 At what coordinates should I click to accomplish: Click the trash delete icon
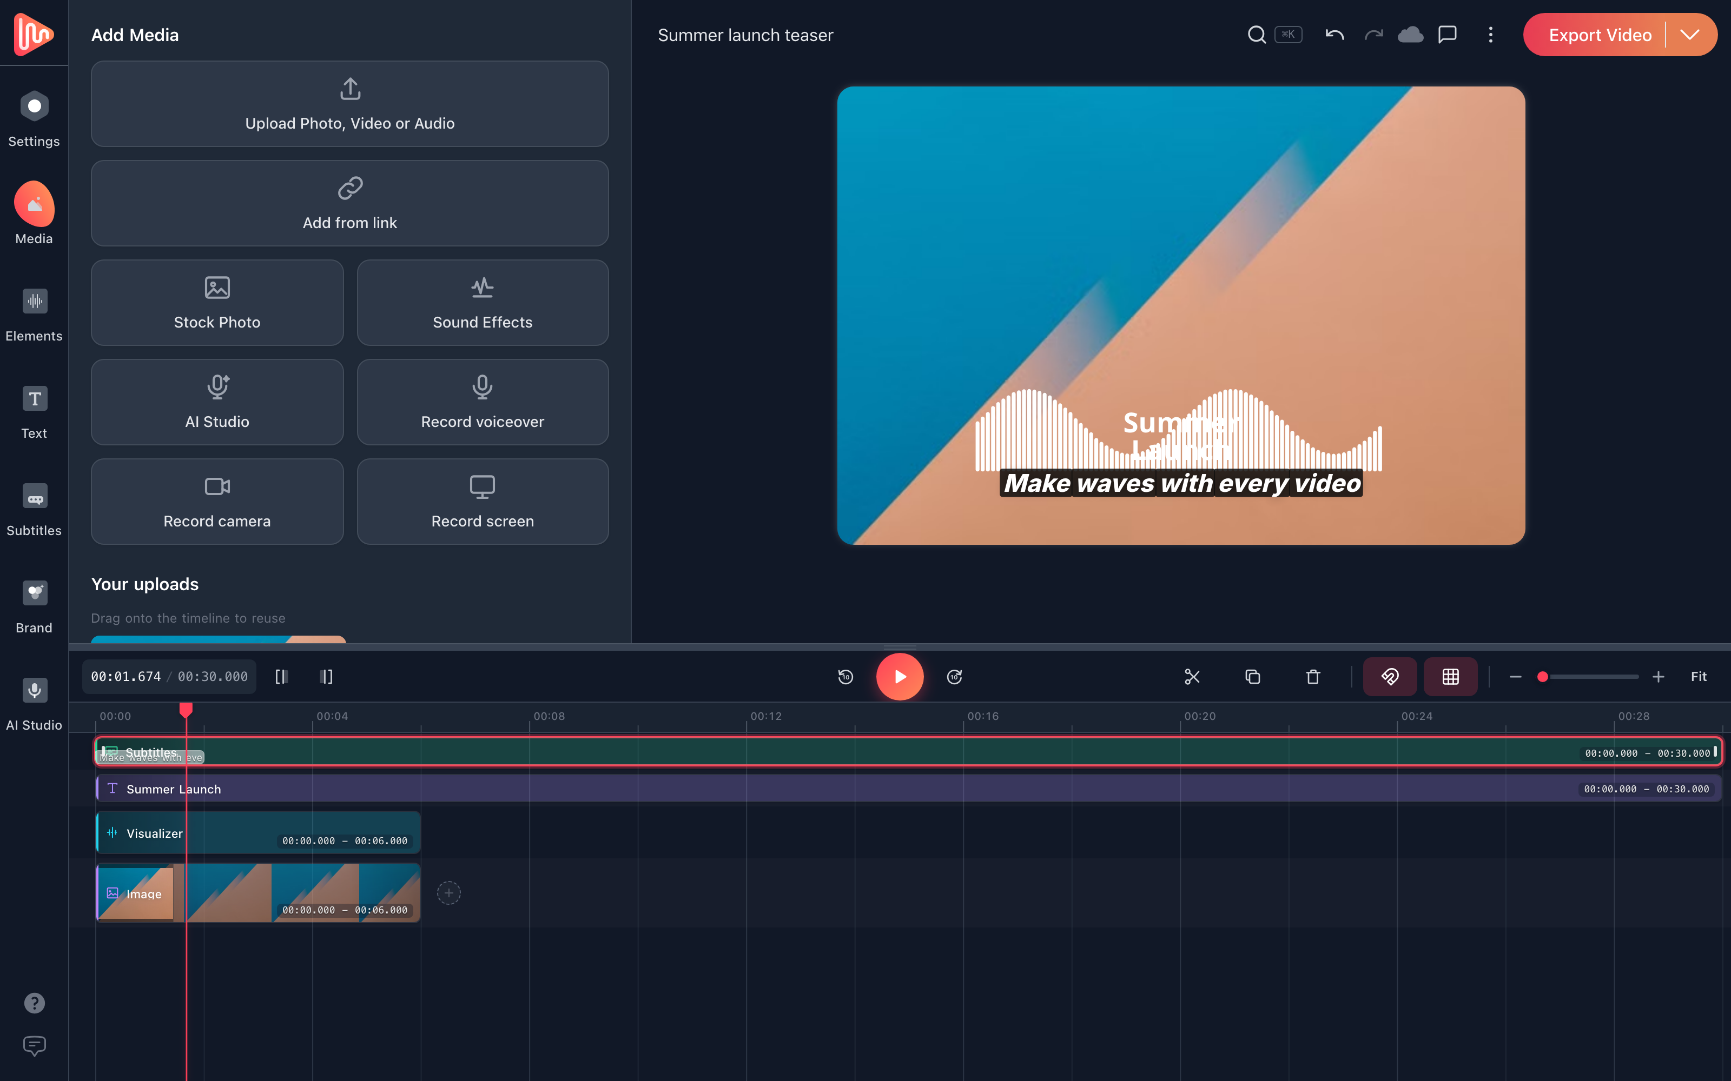click(1313, 676)
